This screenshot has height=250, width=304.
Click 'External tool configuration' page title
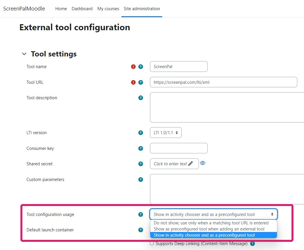75,27
